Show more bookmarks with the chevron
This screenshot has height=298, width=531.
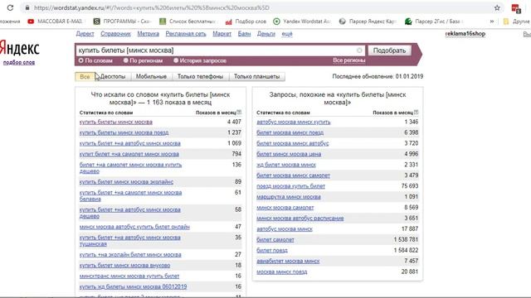coord(492,22)
